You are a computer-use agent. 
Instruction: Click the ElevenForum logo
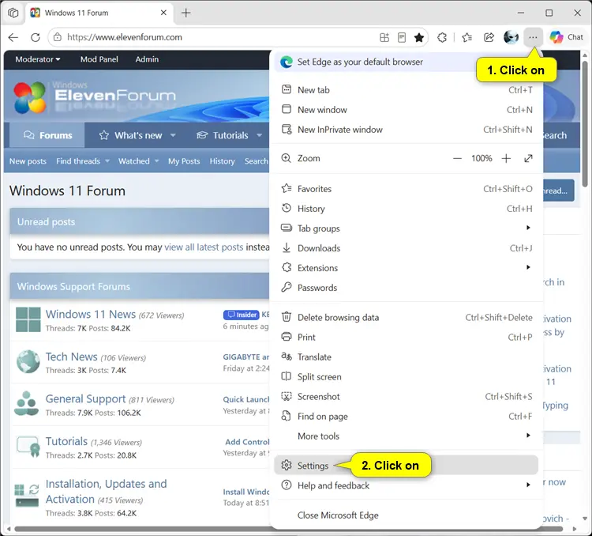(95, 97)
